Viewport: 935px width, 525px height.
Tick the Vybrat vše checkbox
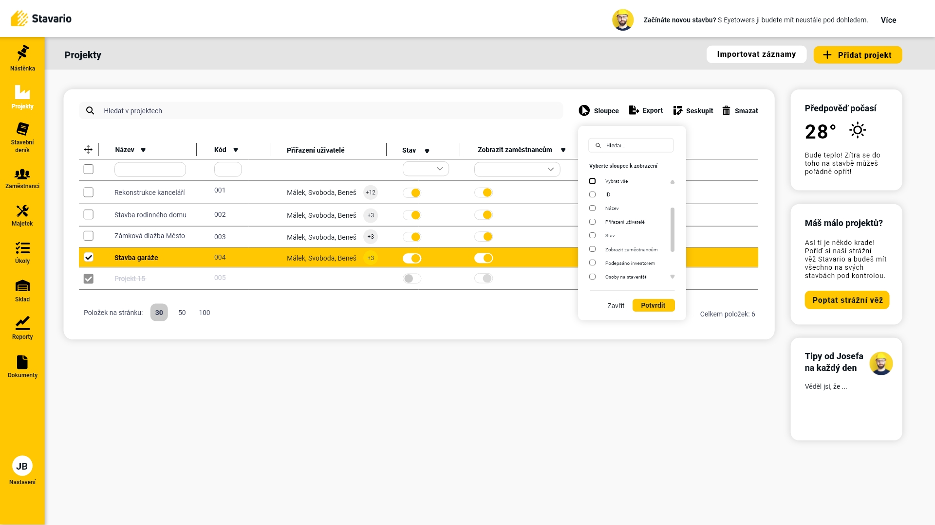(592, 181)
